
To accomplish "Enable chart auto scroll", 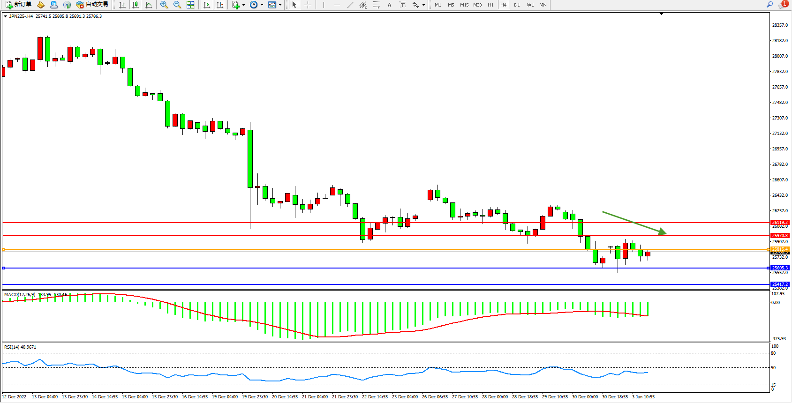I will (x=207, y=5).
